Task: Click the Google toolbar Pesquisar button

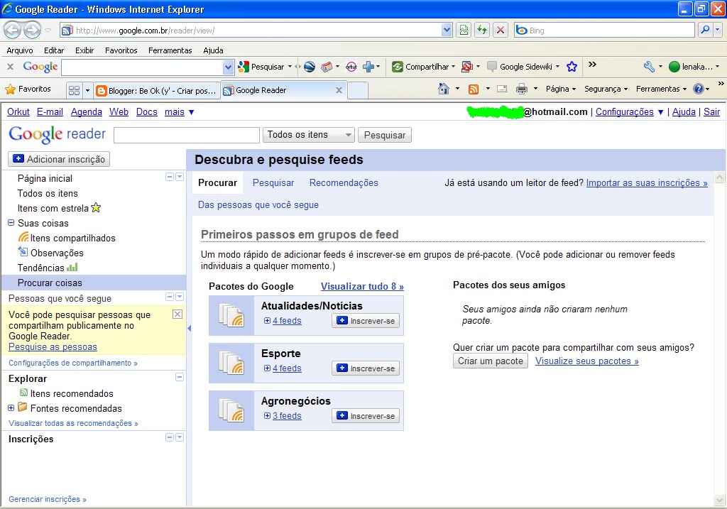Action: [261, 67]
